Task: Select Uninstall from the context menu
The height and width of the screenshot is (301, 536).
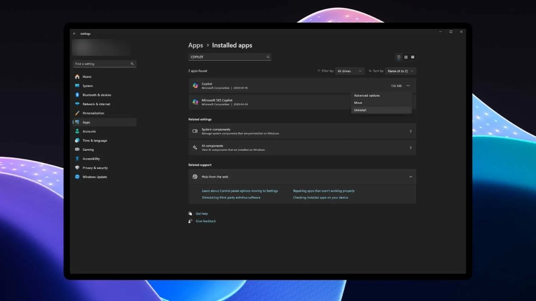Action: click(x=361, y=110)
